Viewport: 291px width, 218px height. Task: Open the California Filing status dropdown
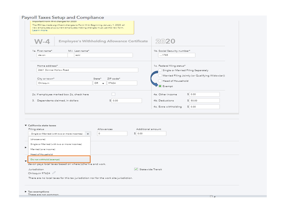(60, 134)
